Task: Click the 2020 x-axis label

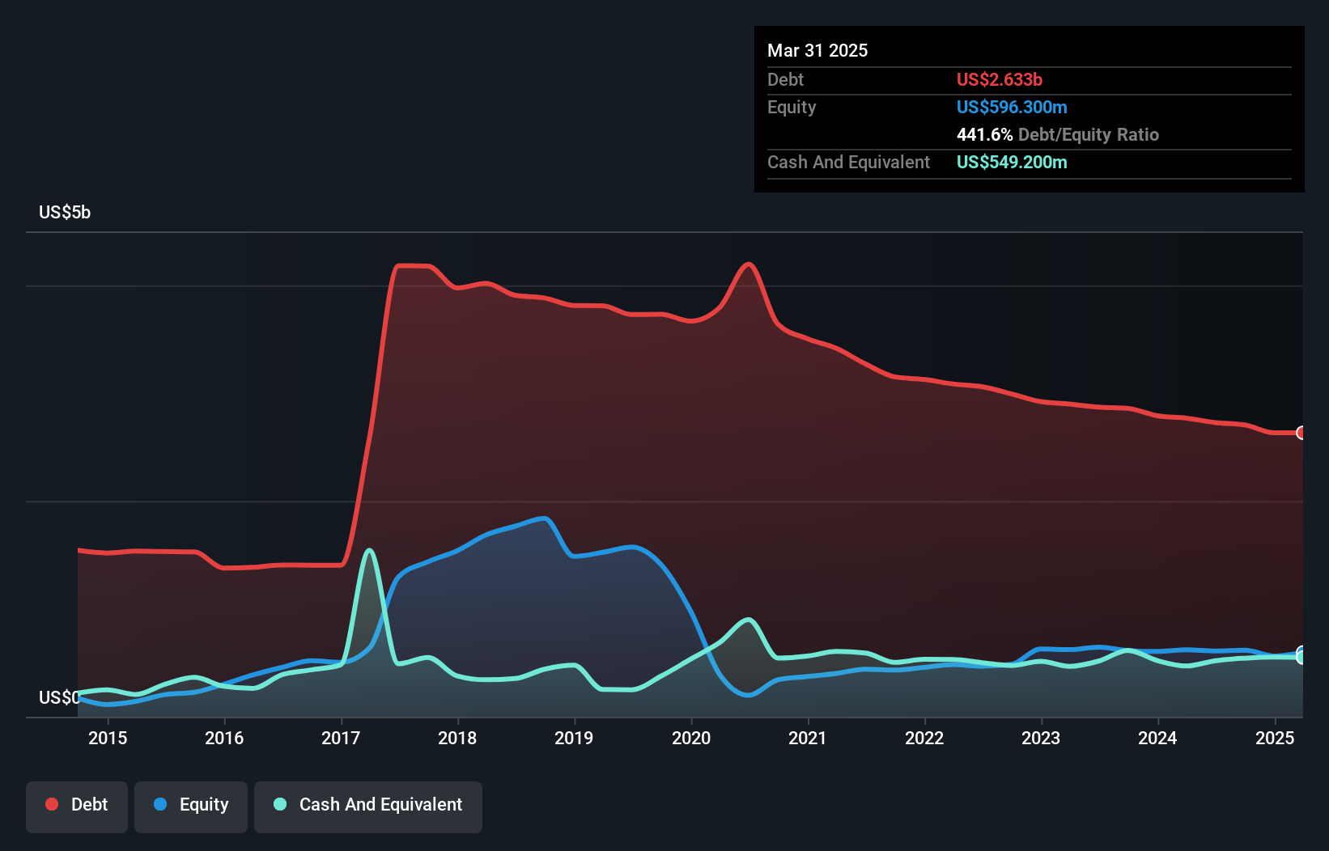Action: click(691, 738)
